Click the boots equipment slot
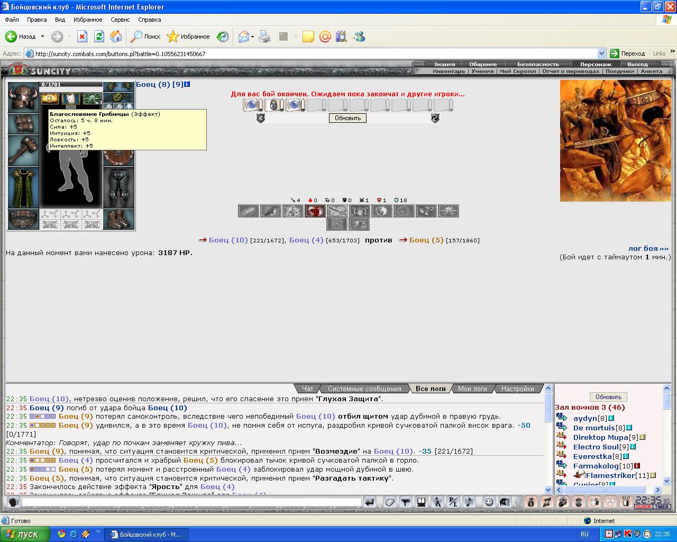Viewport: 677px width, 542px height. (x=118, y=219)
